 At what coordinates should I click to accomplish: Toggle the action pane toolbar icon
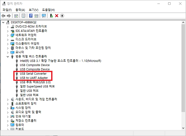[x=36, y=16]
